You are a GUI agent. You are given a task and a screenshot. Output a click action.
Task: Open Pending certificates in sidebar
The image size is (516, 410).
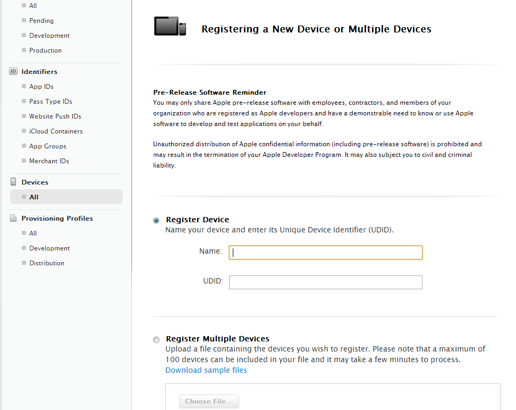[x=41, y=20]
